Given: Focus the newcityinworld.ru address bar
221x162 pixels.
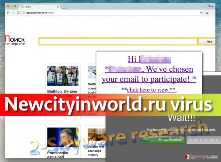Looking at the screenshot, I should [112, 13].
